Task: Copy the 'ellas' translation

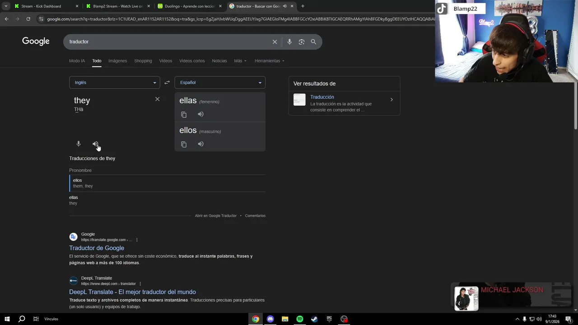Action: 184,115
